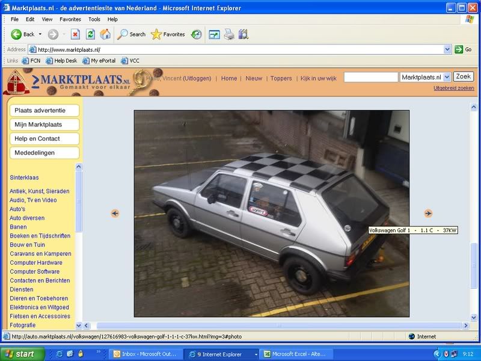Open the Back button history dropdown arrow
481x361 pixels.
click(40, 34)
